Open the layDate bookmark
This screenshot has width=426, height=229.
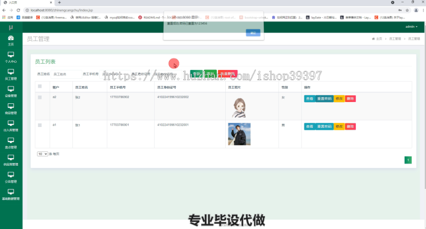pyautogui.click(x=321, y=17)
